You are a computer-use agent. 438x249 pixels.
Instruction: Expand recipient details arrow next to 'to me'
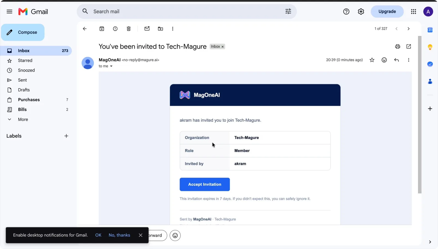point(111,66)
